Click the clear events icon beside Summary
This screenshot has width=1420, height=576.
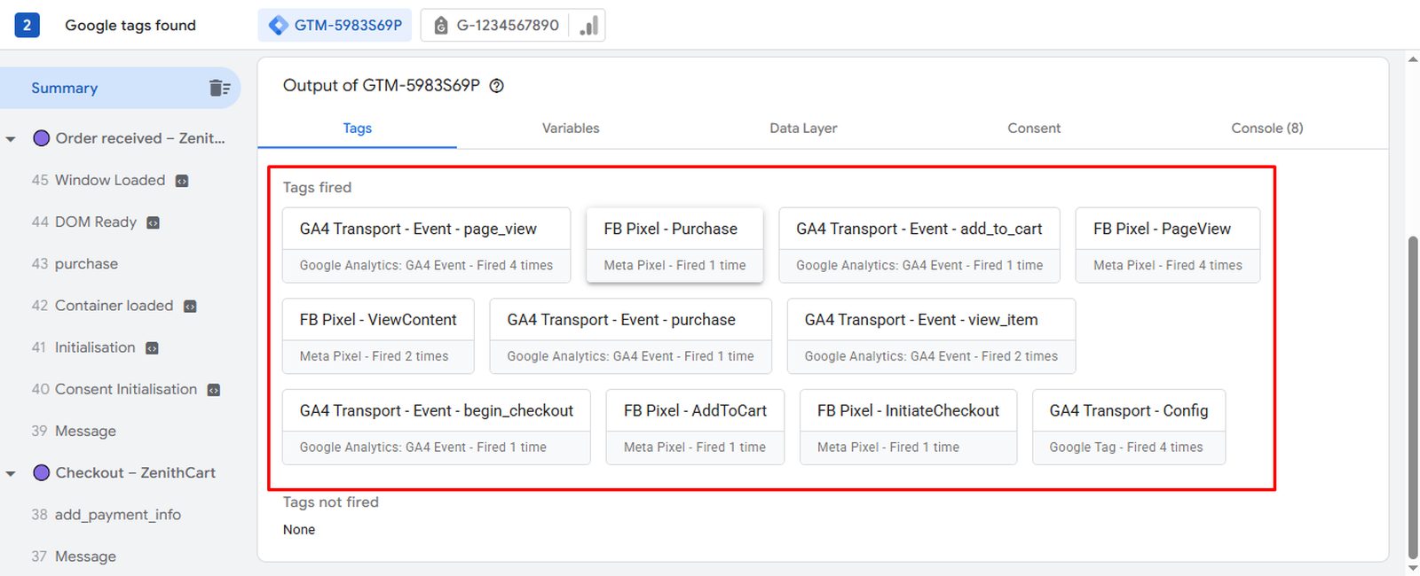pyautogui.click(x=219, y=88)
